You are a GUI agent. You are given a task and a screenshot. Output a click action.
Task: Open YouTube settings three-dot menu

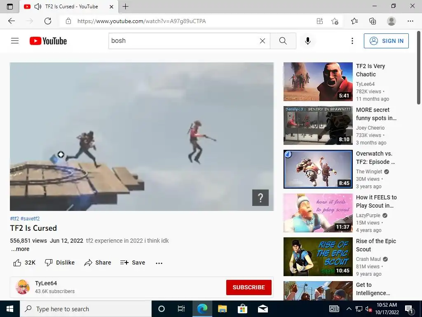tap(352, 41)
